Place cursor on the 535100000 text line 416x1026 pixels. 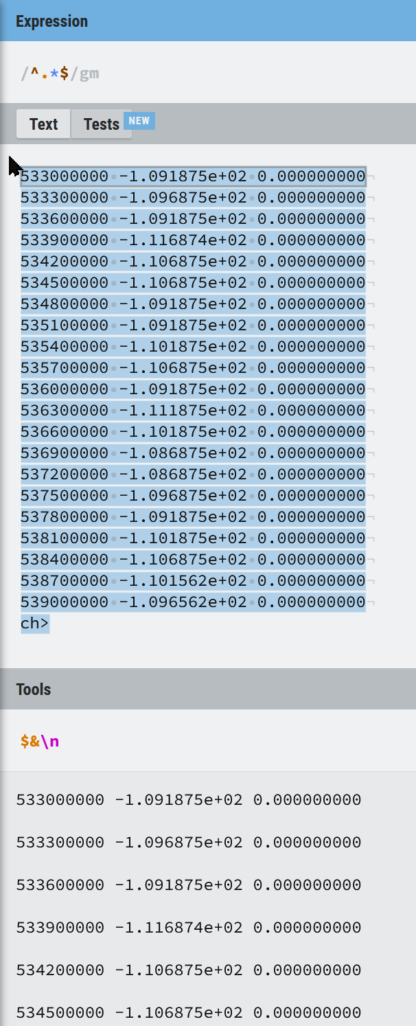pos(193,326)
